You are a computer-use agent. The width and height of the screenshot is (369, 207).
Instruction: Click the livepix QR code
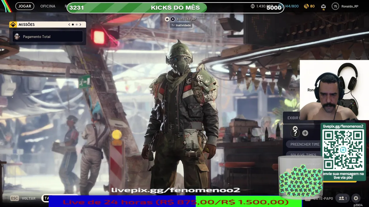pyautogui.click(x=343, y=149)
